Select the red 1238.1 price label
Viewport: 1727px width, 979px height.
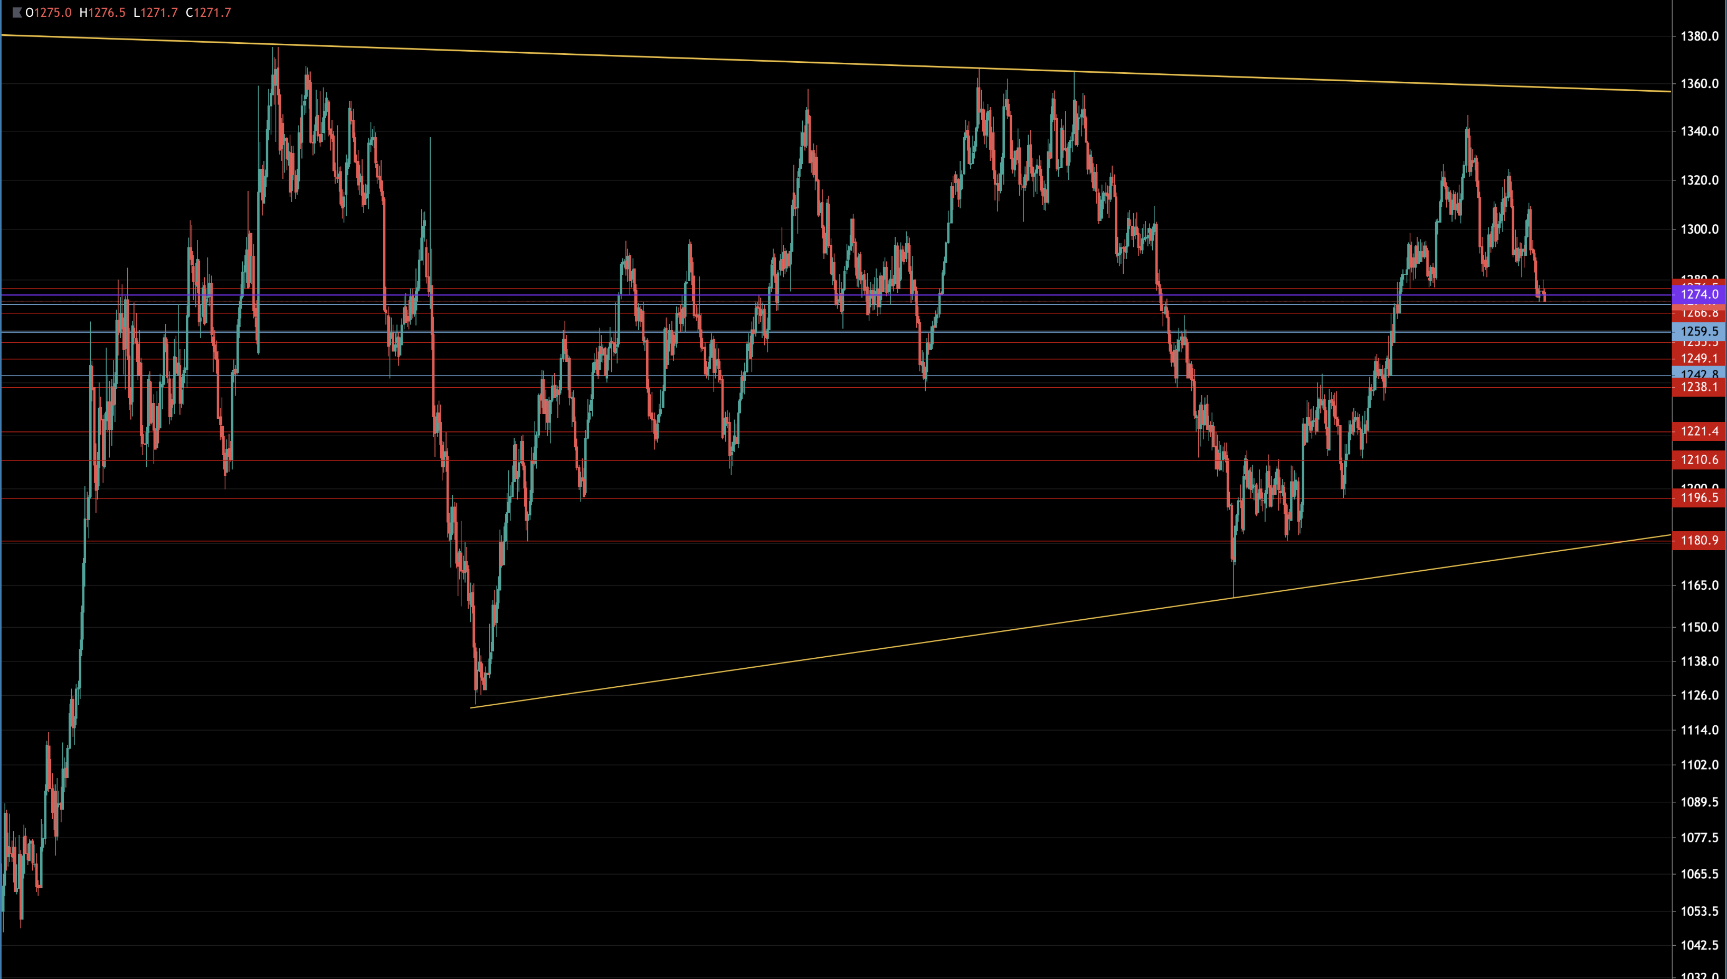pos(1698,387)
